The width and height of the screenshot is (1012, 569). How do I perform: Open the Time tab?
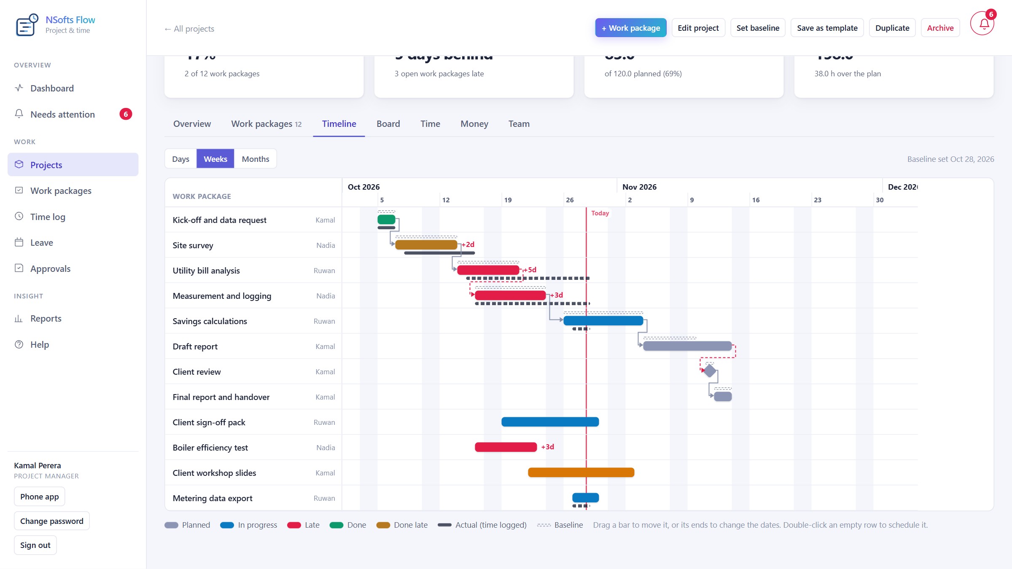430,124
